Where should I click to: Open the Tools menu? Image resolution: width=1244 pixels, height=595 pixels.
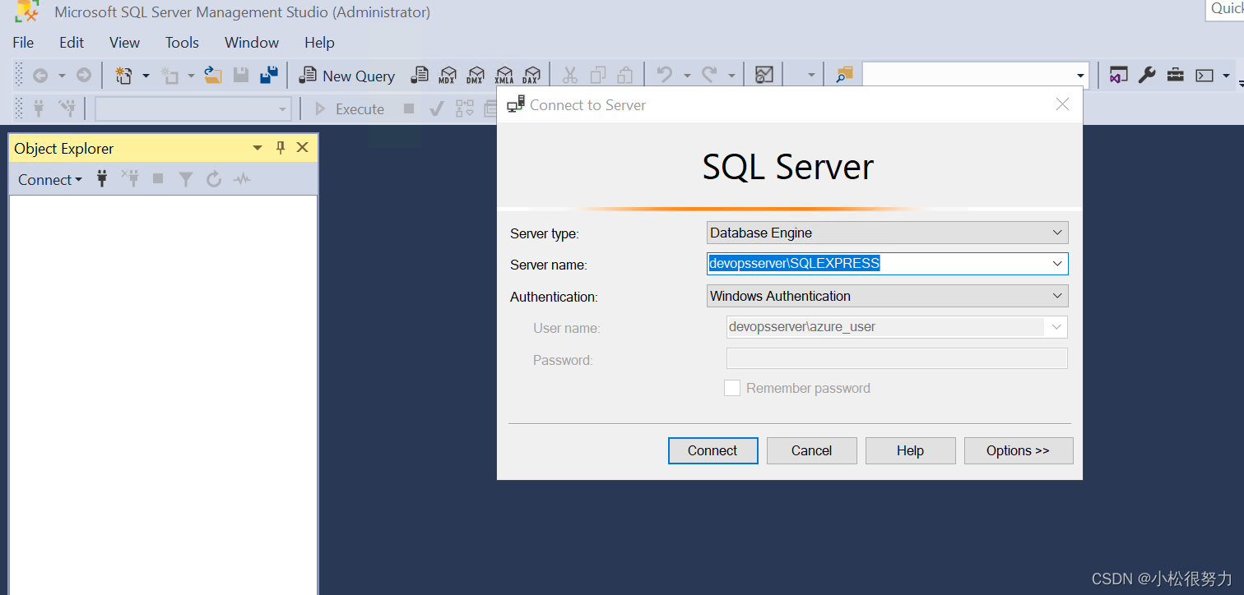point(182,43)
